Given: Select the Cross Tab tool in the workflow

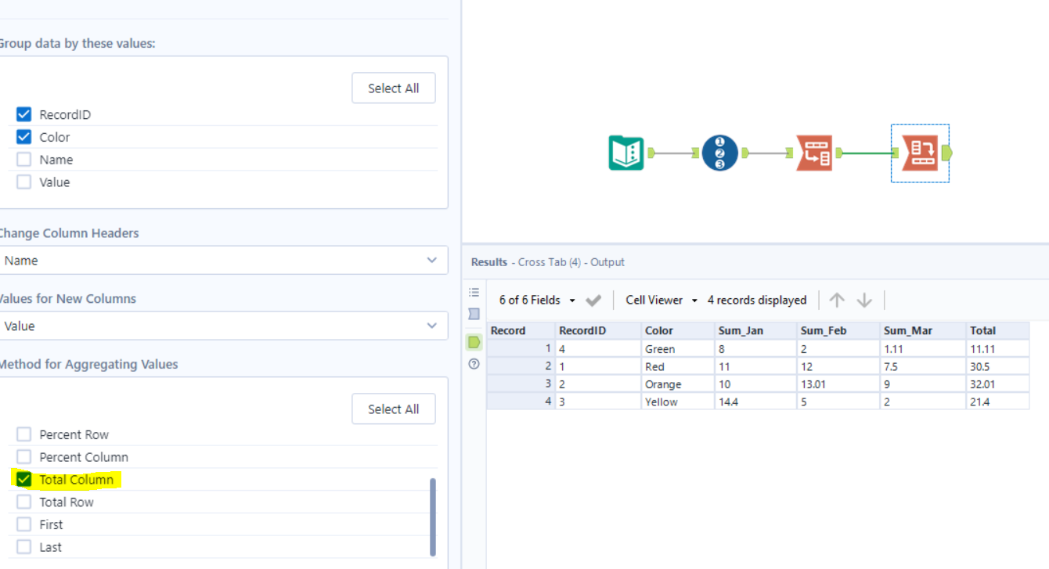Looking at the screenshot, I should tap(920, 154).
